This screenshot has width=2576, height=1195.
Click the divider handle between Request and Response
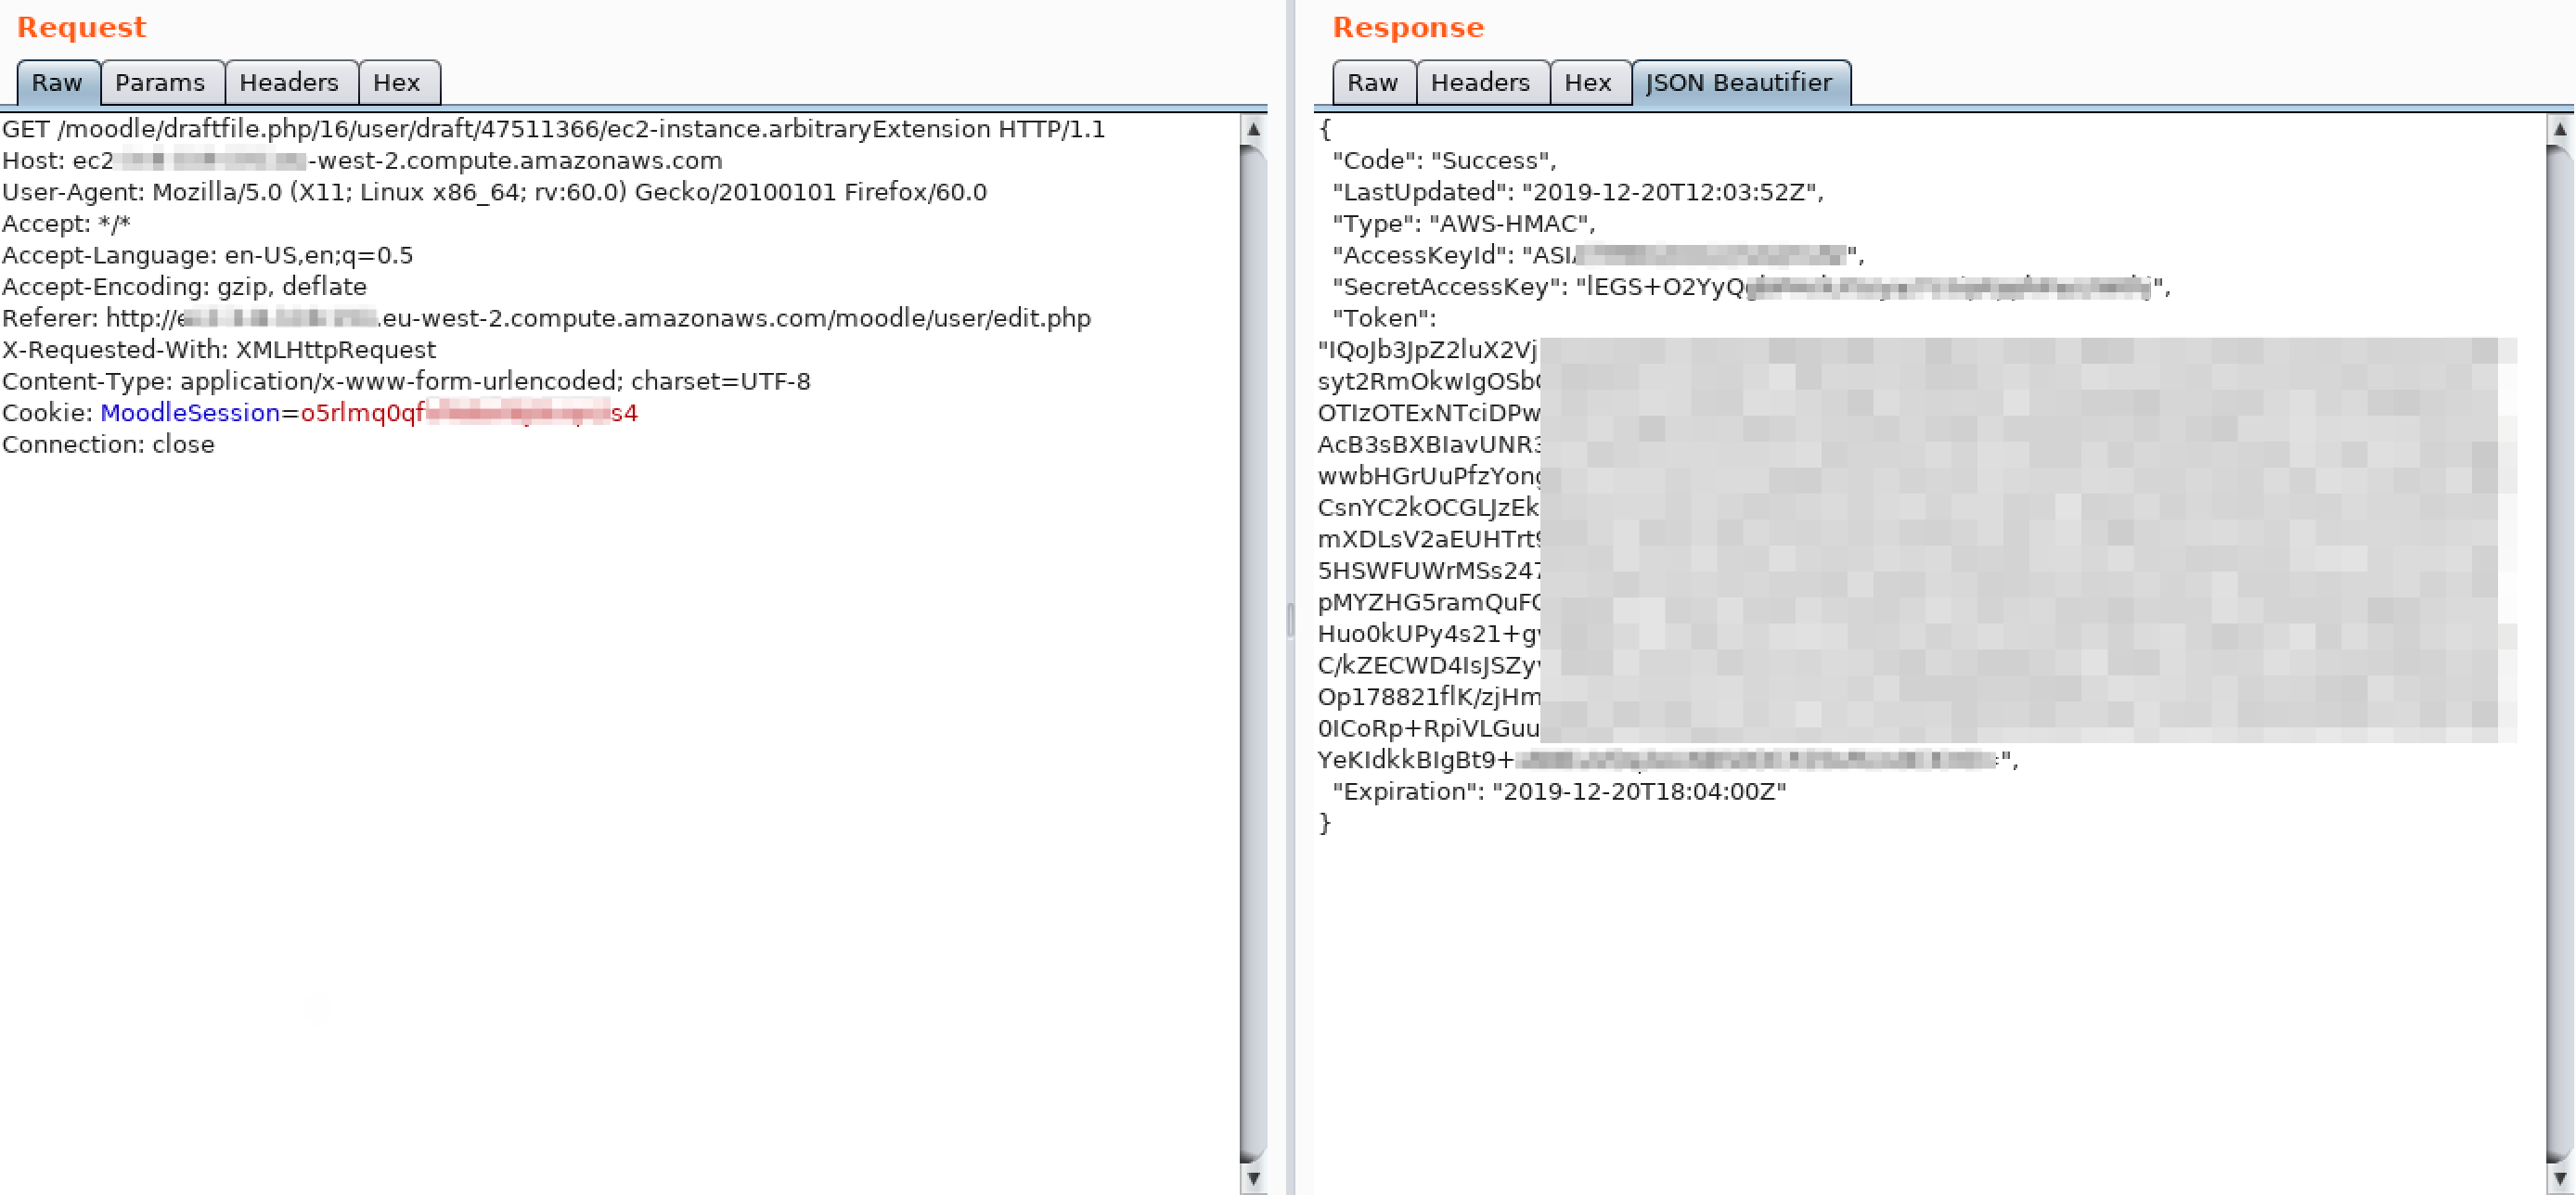coord(1291,620)
